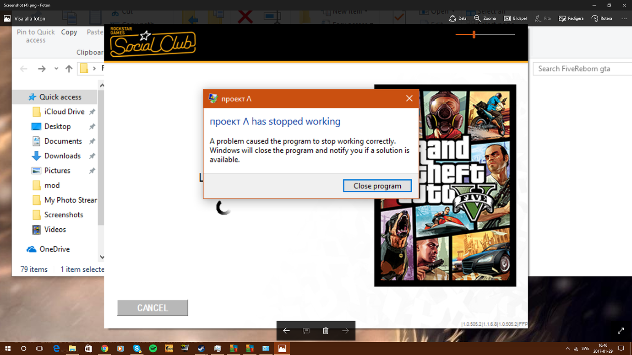Open Redigera to edit the photo
The width and height of the screenshot is (632, 355).
click(571, 18)
